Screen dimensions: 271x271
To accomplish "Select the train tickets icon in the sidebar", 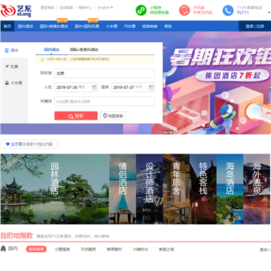I will [x=7, y=83].
